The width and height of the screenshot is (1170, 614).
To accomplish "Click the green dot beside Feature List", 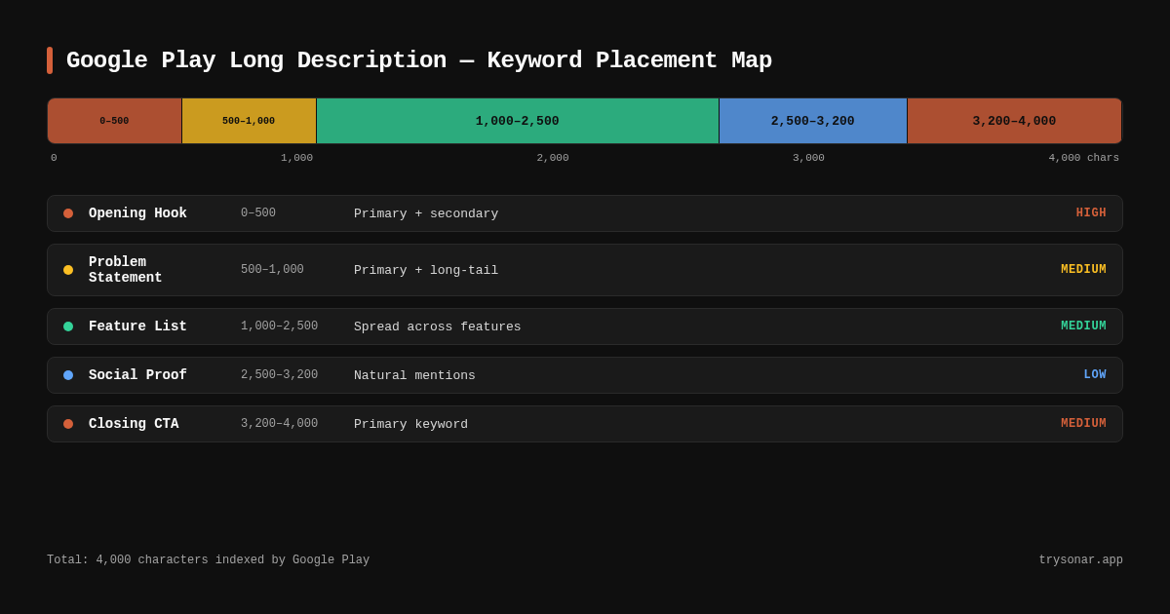I will (x=68, y=326).
